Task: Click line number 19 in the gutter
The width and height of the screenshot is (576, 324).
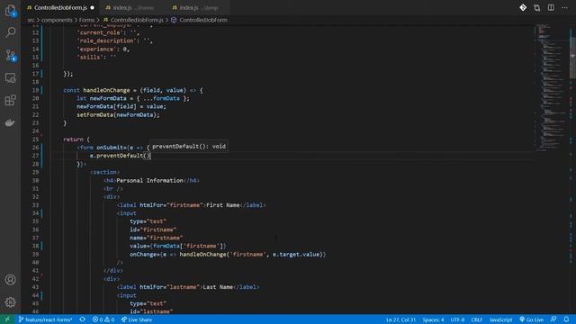Action: pyautogui.click(x=35, y=90)
